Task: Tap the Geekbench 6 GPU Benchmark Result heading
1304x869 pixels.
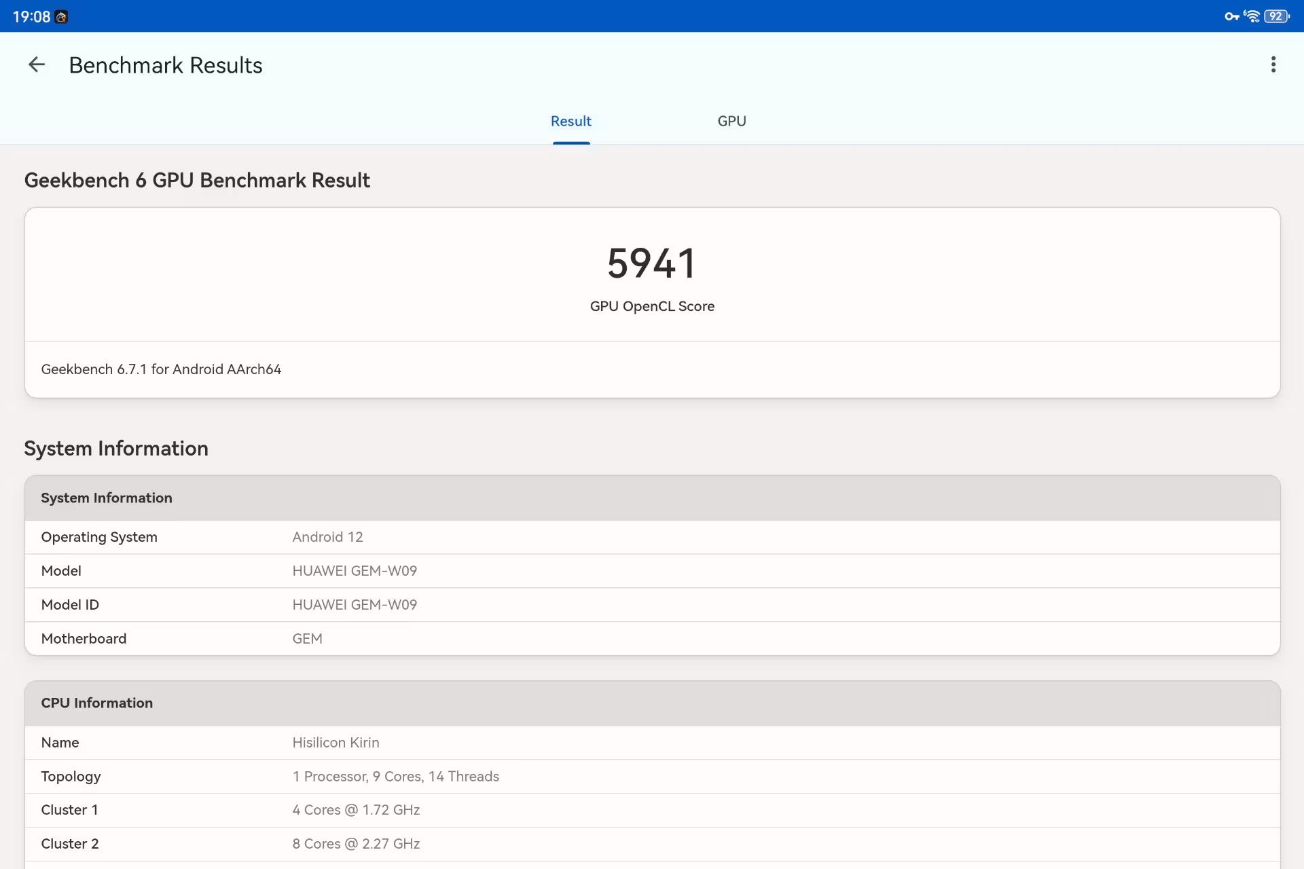Action: coord(197,180)
